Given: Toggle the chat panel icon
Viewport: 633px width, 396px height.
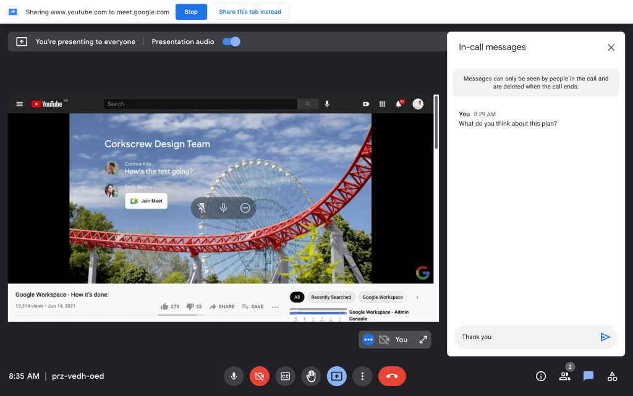Looking at the screenshot, I should tap(588, 376).
